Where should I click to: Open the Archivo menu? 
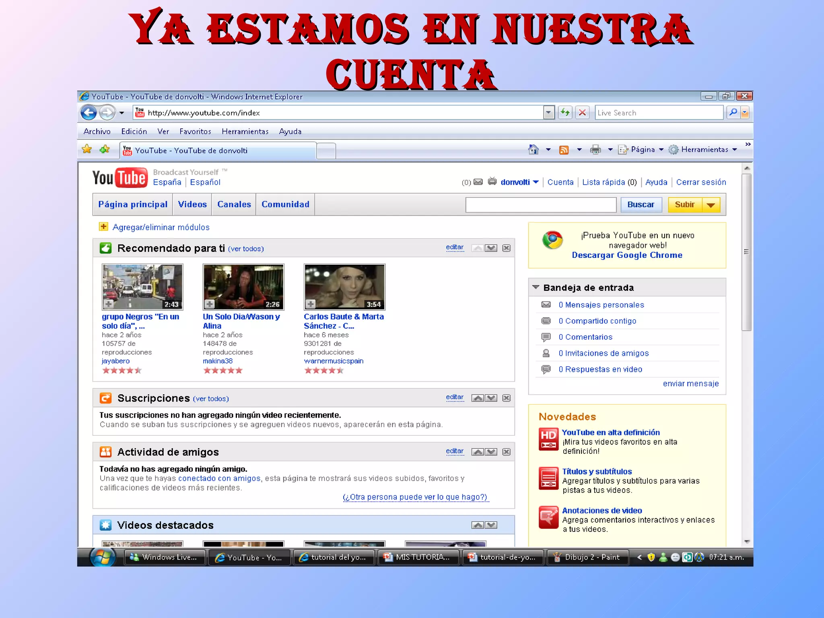(x=97, y=132)
